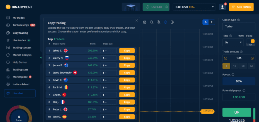This screenshot has width=259, height=122.
Task: Select trade amount preset 1
Action: [226, 66]
